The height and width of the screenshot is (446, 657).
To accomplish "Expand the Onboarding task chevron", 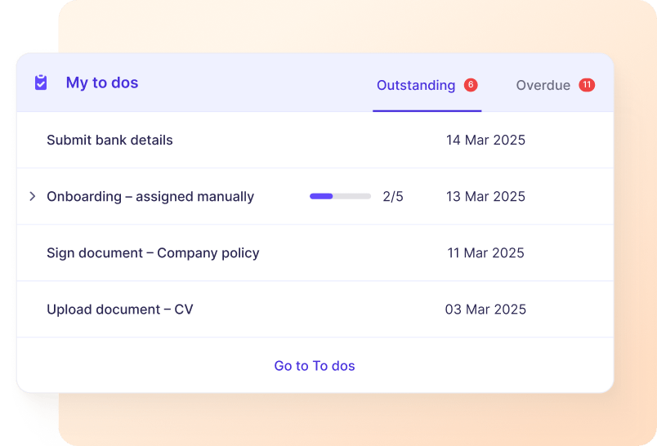I will coord(33,196).
